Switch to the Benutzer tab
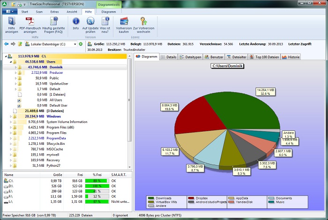Screen dimensions: 328x220 [x=214, y=57]
